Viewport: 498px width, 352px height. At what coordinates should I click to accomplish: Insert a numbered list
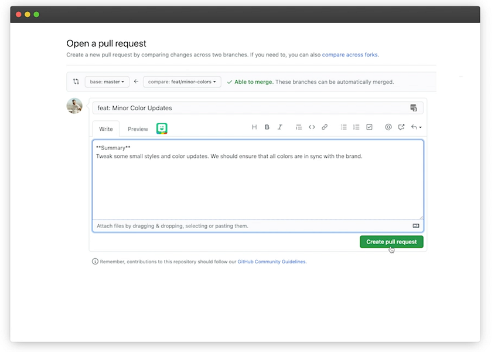356,127
